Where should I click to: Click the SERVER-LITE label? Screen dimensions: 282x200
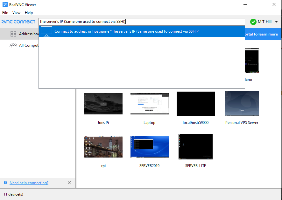tap(195, 166)
